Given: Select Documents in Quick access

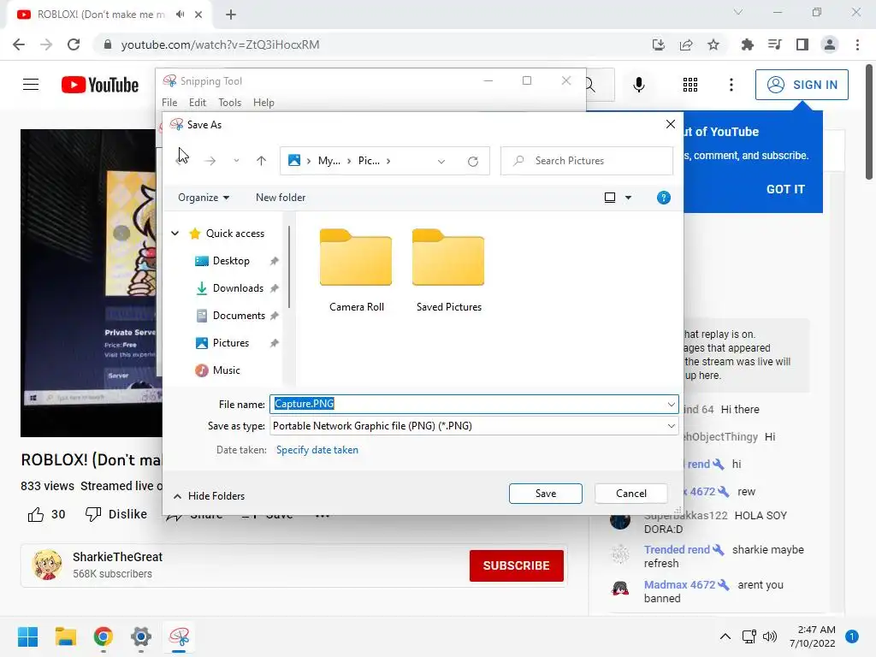Looking at the screenshot, I should point(239,316).
